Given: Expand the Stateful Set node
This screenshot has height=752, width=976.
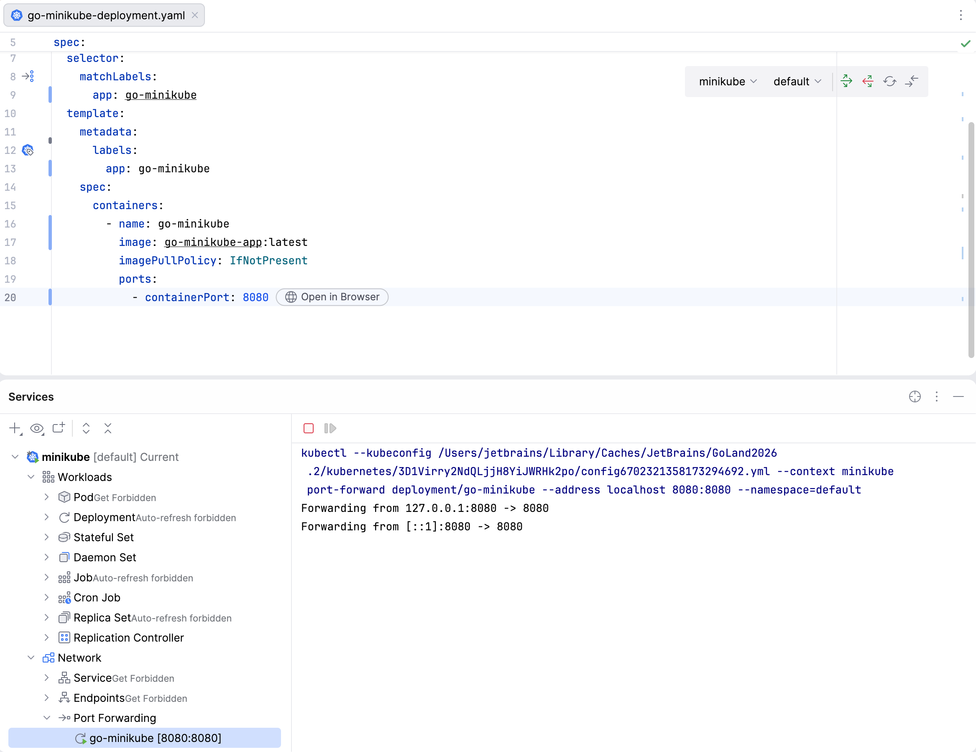Looking at the screenshot, I should pos(46,537).
